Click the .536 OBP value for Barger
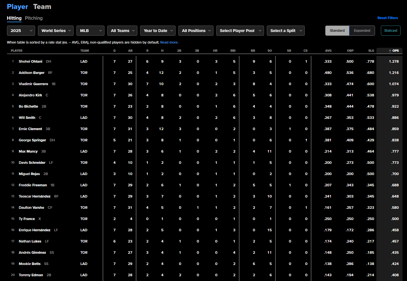Screen dimensions: 407x281 click(350, 73)
